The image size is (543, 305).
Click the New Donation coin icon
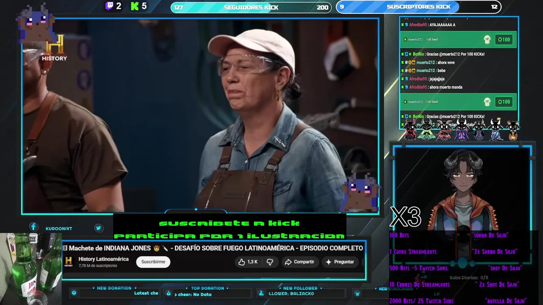point(74,293)
